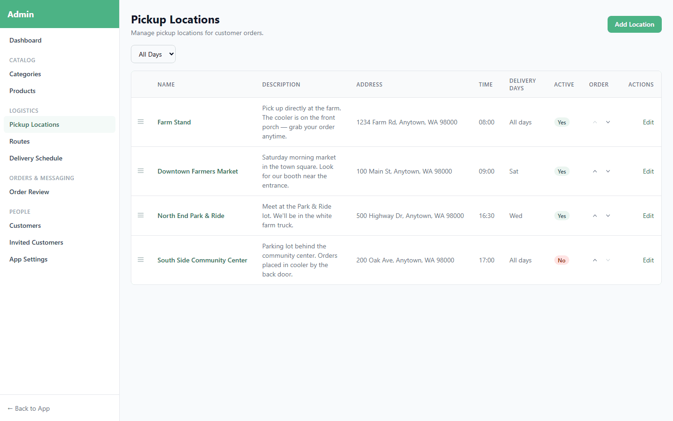Toggle the Yes active badge for Farm Stand
The image size is (673, 421).
point(562,122)
